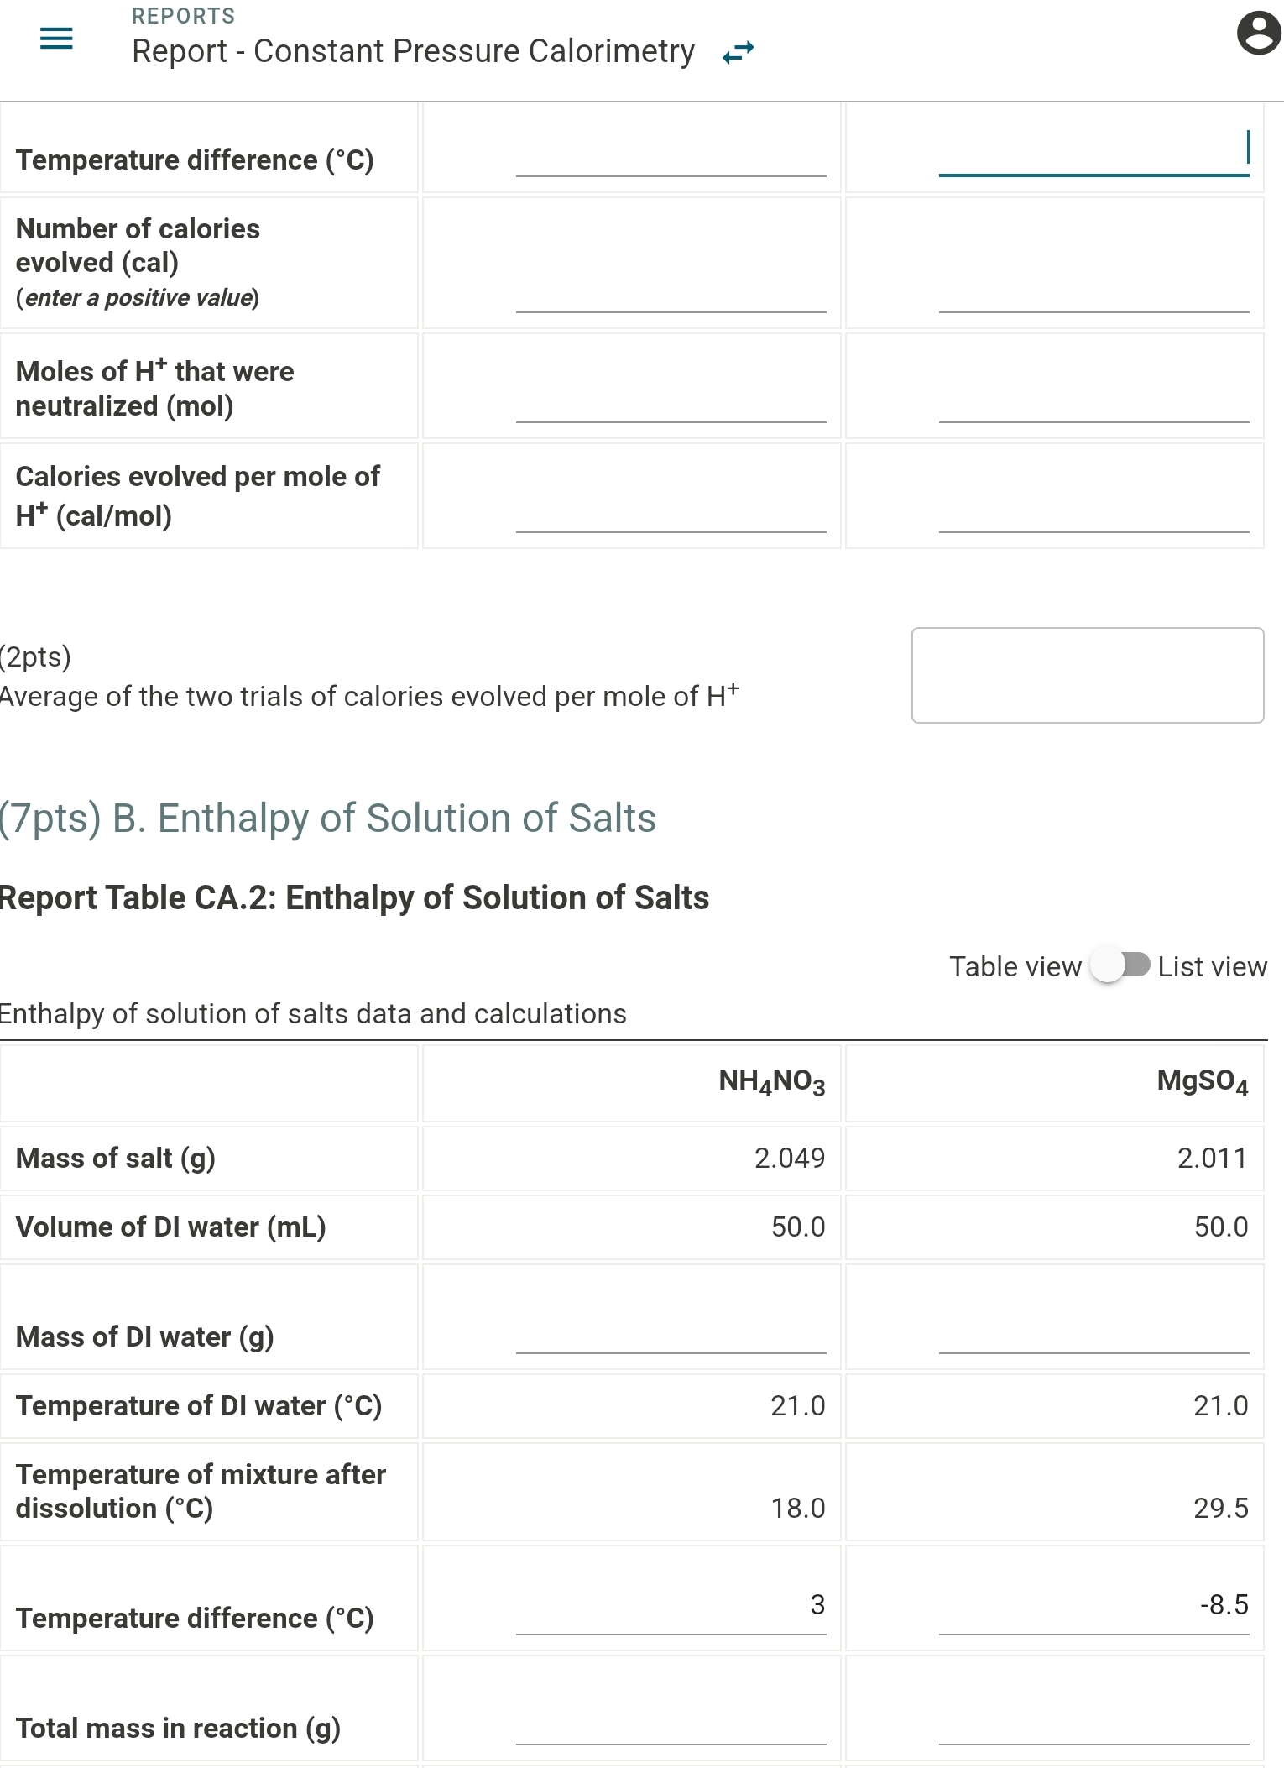
Task: Open the REPORTS section
Action: tap(182, 15)
